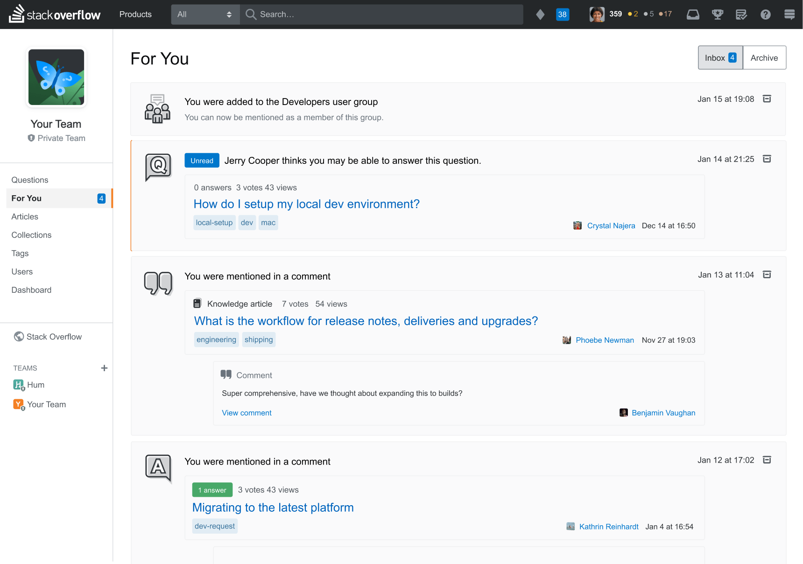This screenshot has width=803, height=564.
Task: Open achievements trophy icon
Action: [717, 14]
